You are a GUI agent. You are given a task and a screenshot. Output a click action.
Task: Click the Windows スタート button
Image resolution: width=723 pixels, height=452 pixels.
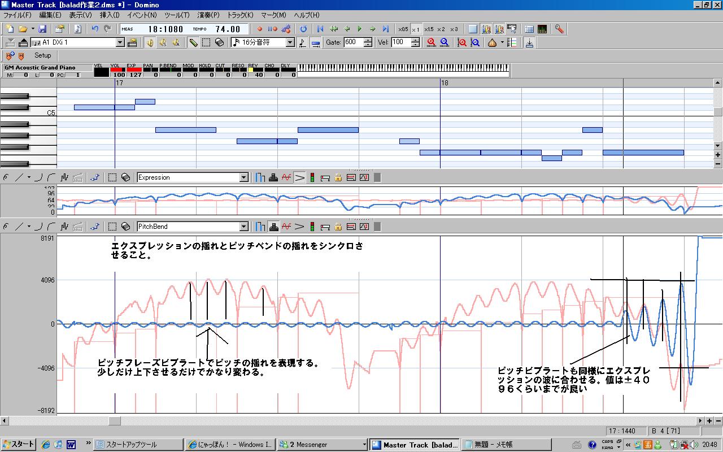click(x=18, y=445)
